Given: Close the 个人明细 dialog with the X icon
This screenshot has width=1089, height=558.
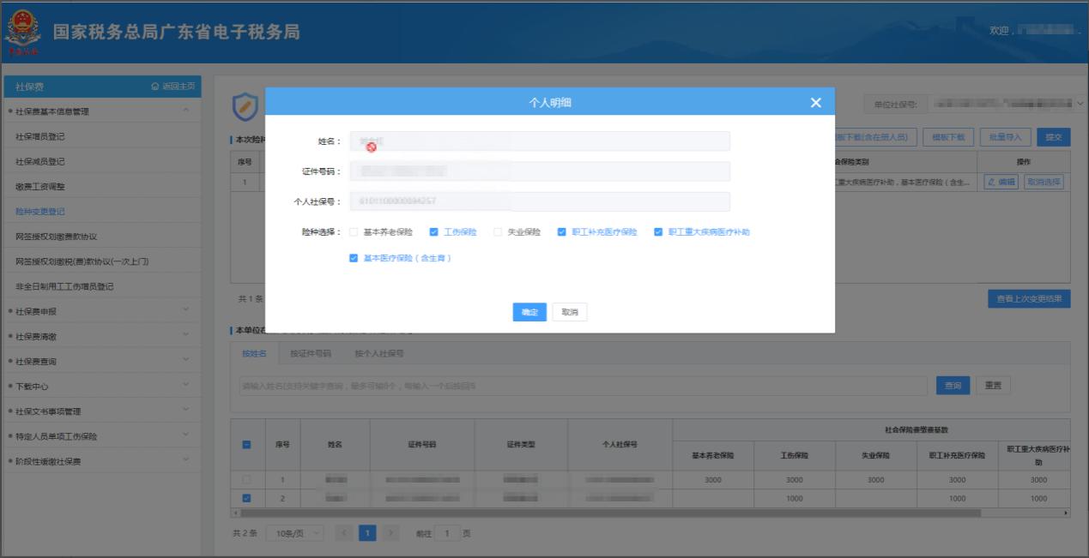Looking at the screenshot, I should click(x=815, y=103).
